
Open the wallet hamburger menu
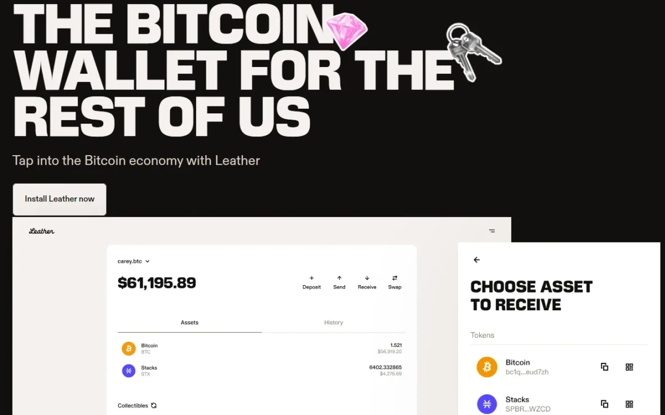point(492,231)
